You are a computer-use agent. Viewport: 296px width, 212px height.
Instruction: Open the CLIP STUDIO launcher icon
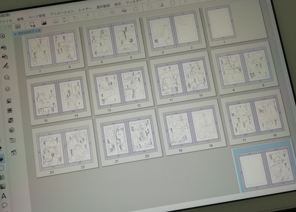tap(18, 27)
